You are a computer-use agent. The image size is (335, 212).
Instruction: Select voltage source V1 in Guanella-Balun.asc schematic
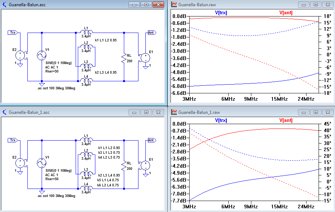[41, 56]
